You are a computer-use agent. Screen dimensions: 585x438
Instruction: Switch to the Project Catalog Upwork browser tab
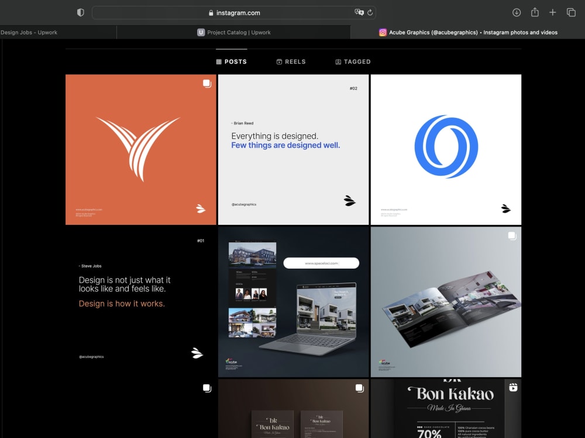click(234, 32)
